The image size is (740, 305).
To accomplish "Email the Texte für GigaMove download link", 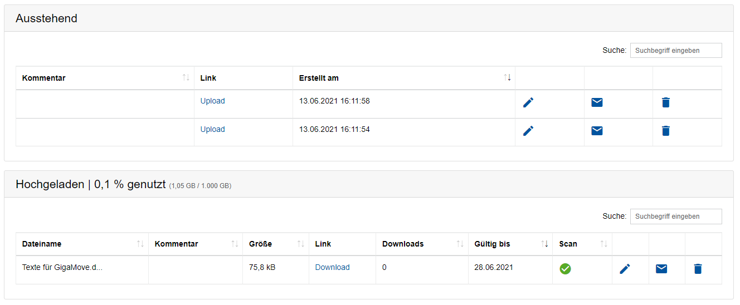I will [661, 269].
